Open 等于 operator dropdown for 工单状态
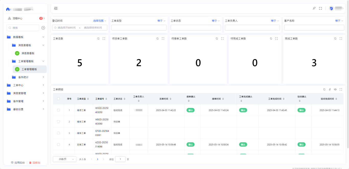 216,21
